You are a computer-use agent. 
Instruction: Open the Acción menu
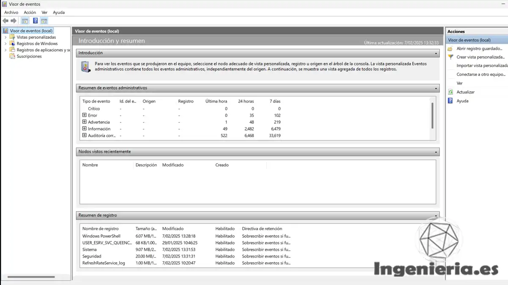click(x=30, y=12)
